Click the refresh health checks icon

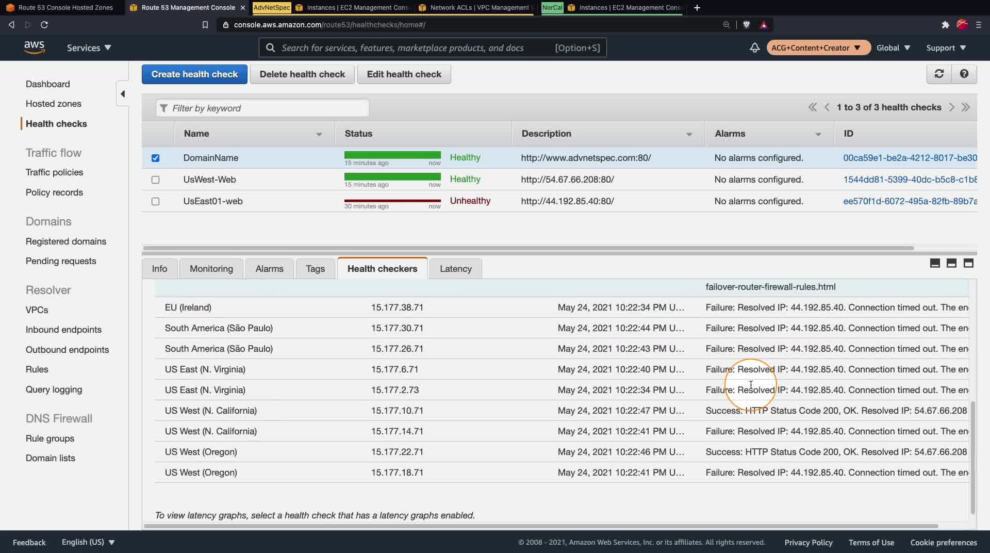click(x=939, y=74)
